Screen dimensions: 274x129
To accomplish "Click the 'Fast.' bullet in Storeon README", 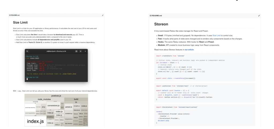I will [x=200, y=39].
